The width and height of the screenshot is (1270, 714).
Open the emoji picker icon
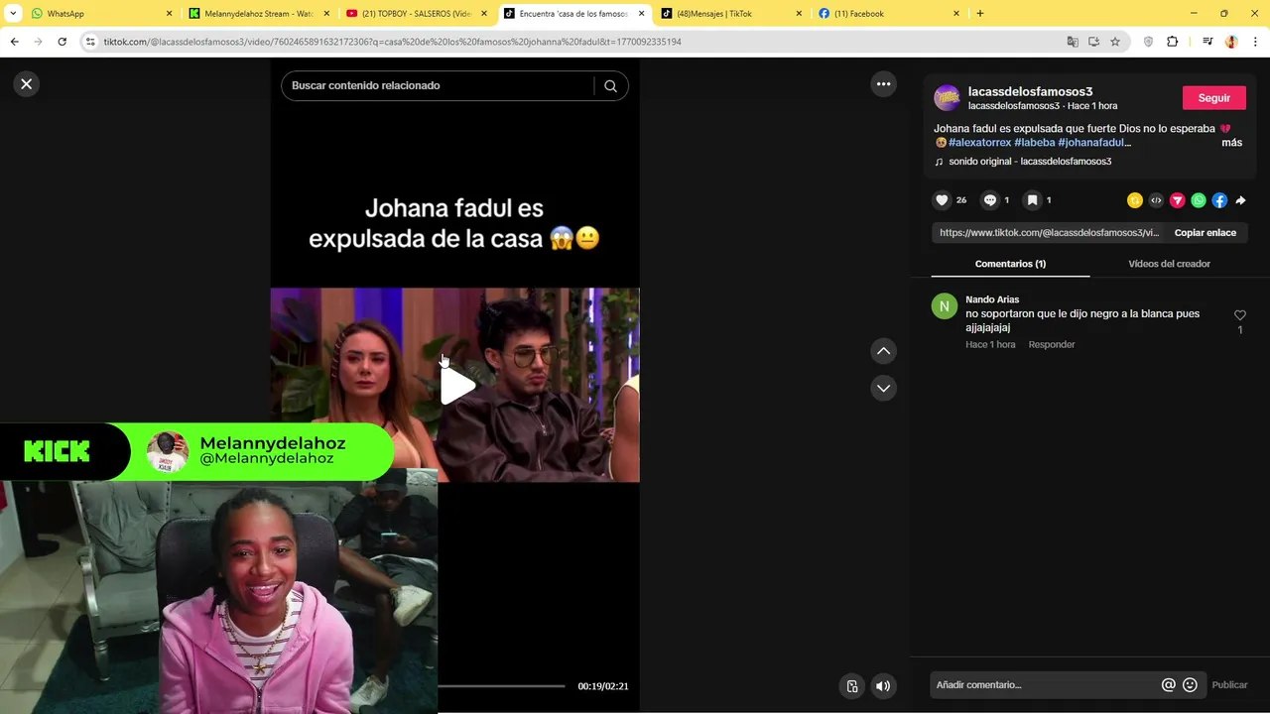tap(1190, 685)
